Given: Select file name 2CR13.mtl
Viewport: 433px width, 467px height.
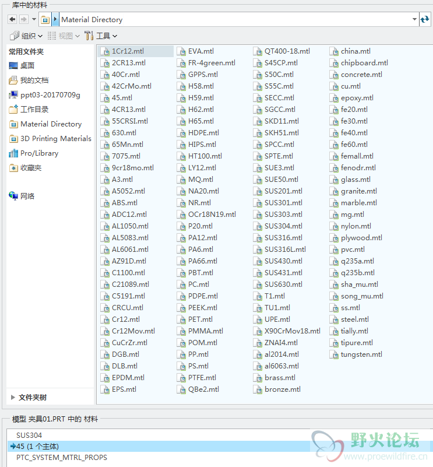Looking at the screenshot, I should click(x=129, y=63).
